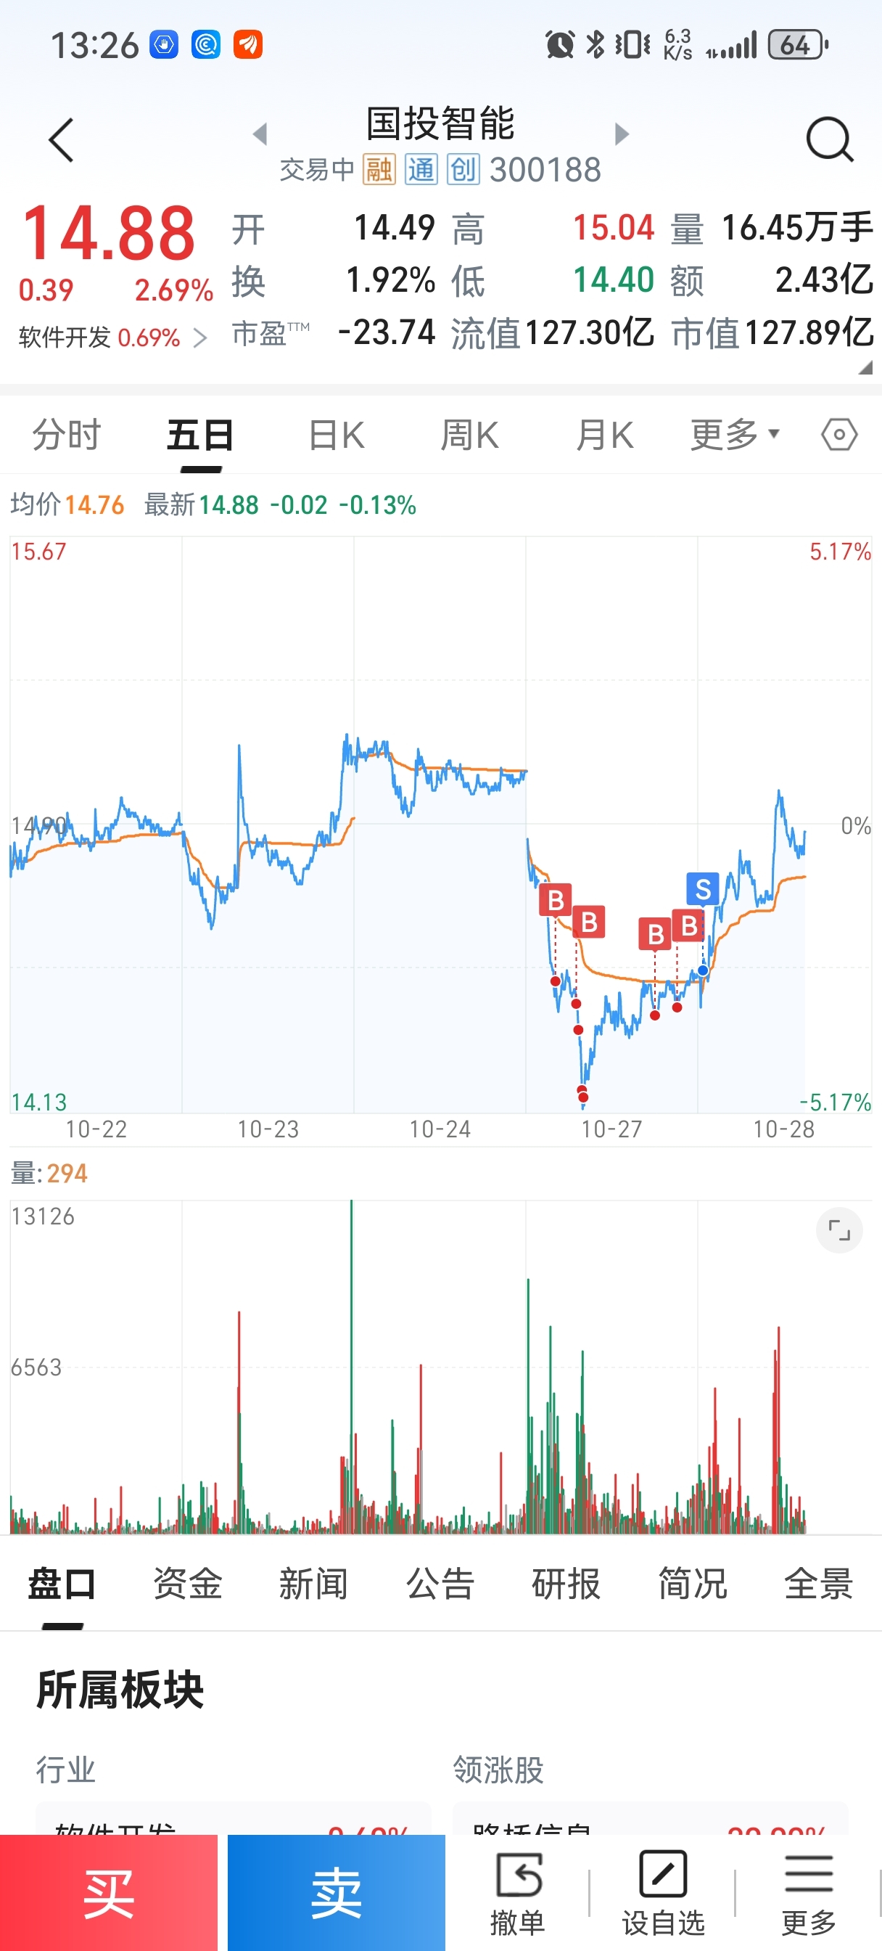Screen dimensions: 882x1951
Task: Switch to previous stock with left triangle
Action: tap(260, 134)
